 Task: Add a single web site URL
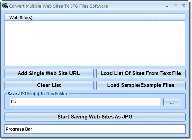tap(49, 73)
